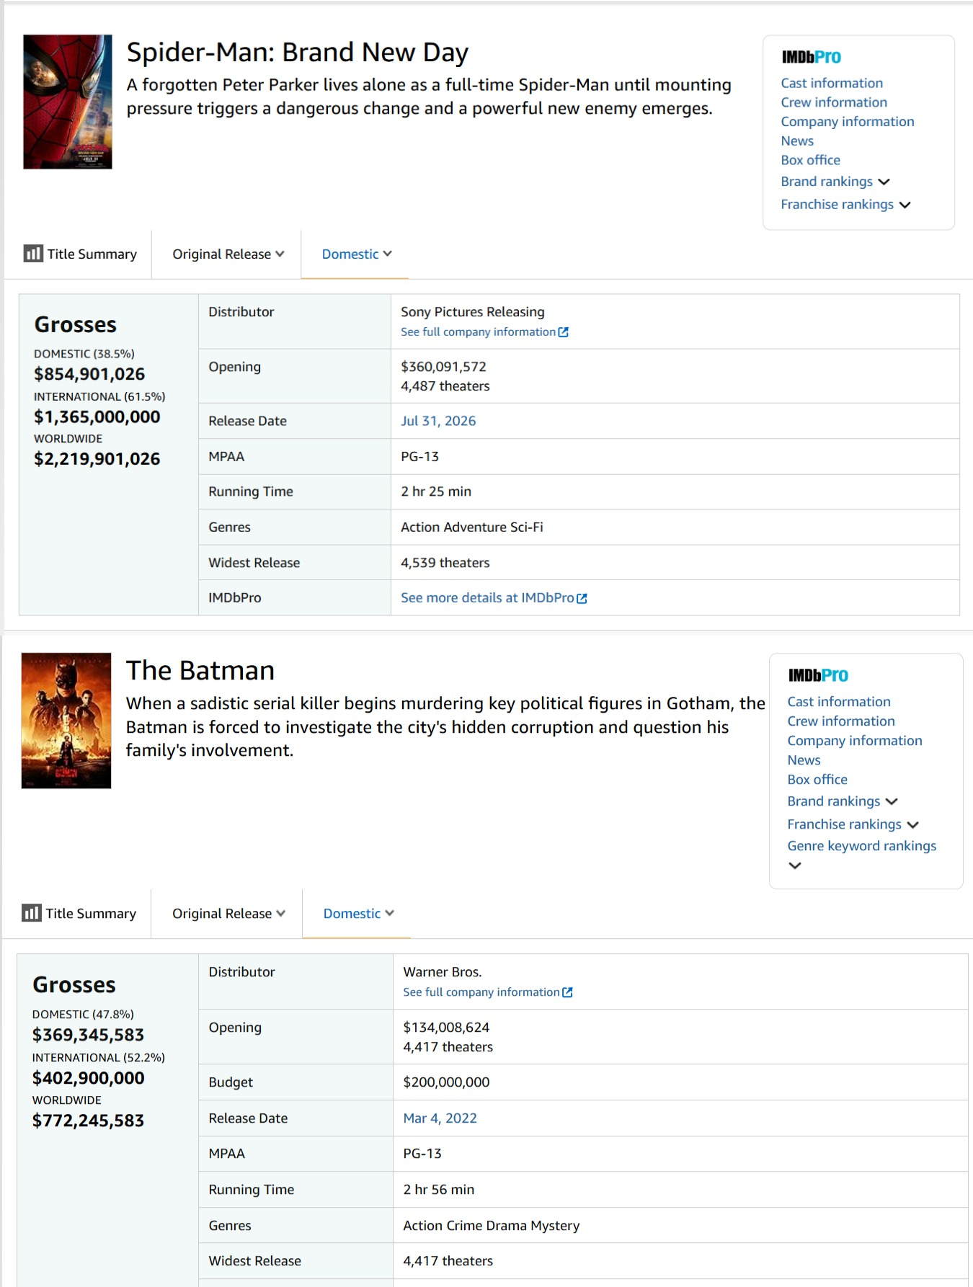973x1287 pixels.
Task: Click the 'Action Adventure Sci-Fi' genres value
Action: pos(472,527)
